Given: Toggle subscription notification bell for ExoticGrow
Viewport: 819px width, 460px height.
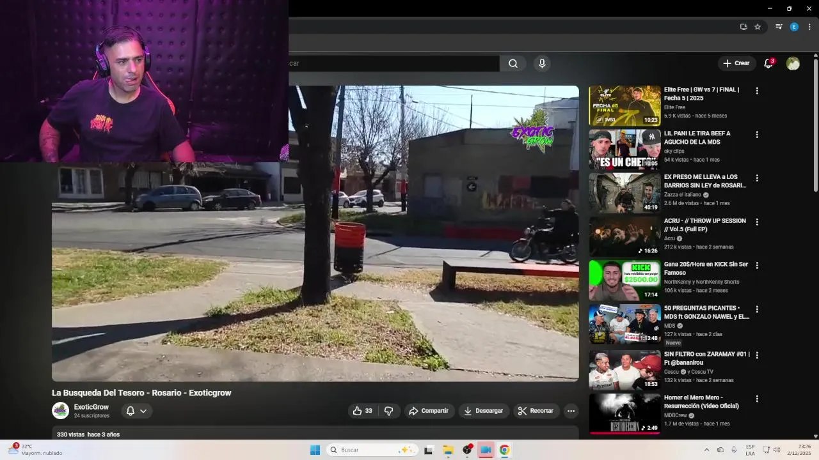Looking at the screenshot, I should point(131,411).
